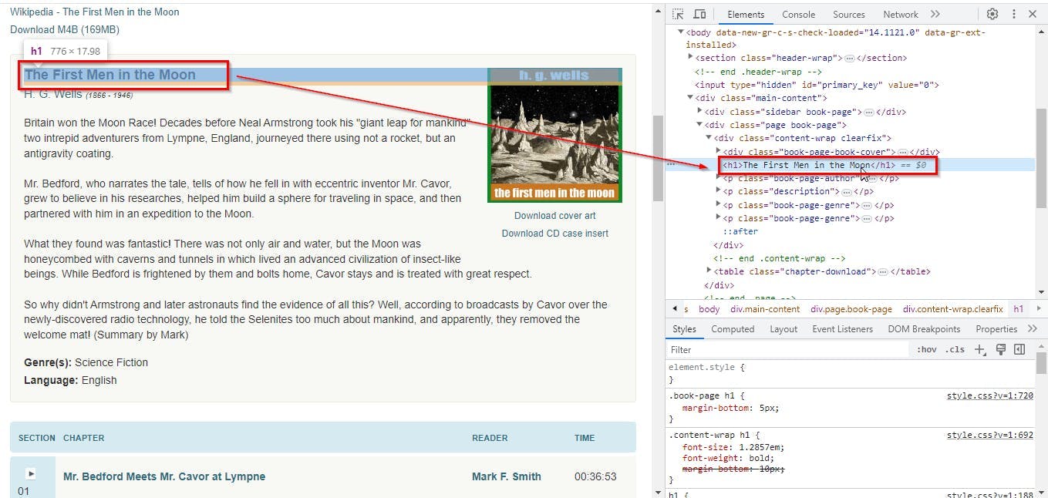Open the Layout pane tab
This screenshot has height=498, width=1048.
click(783, 329)
